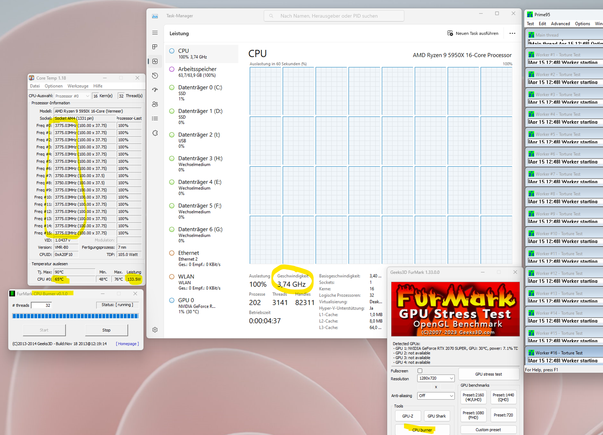The image size is (603, 435).
Task: Click the three-dot more options icon in Task Manager
Action: point(512,33)
